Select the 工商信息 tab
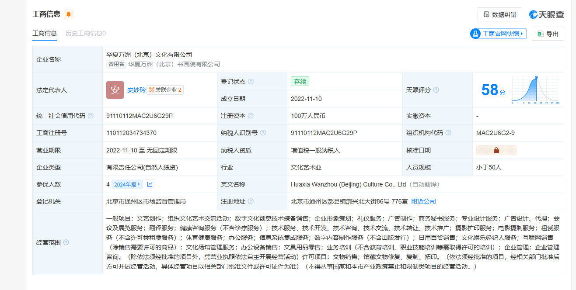Image resolution: width=576 pixels, height=290 pixels. (45, 33)
